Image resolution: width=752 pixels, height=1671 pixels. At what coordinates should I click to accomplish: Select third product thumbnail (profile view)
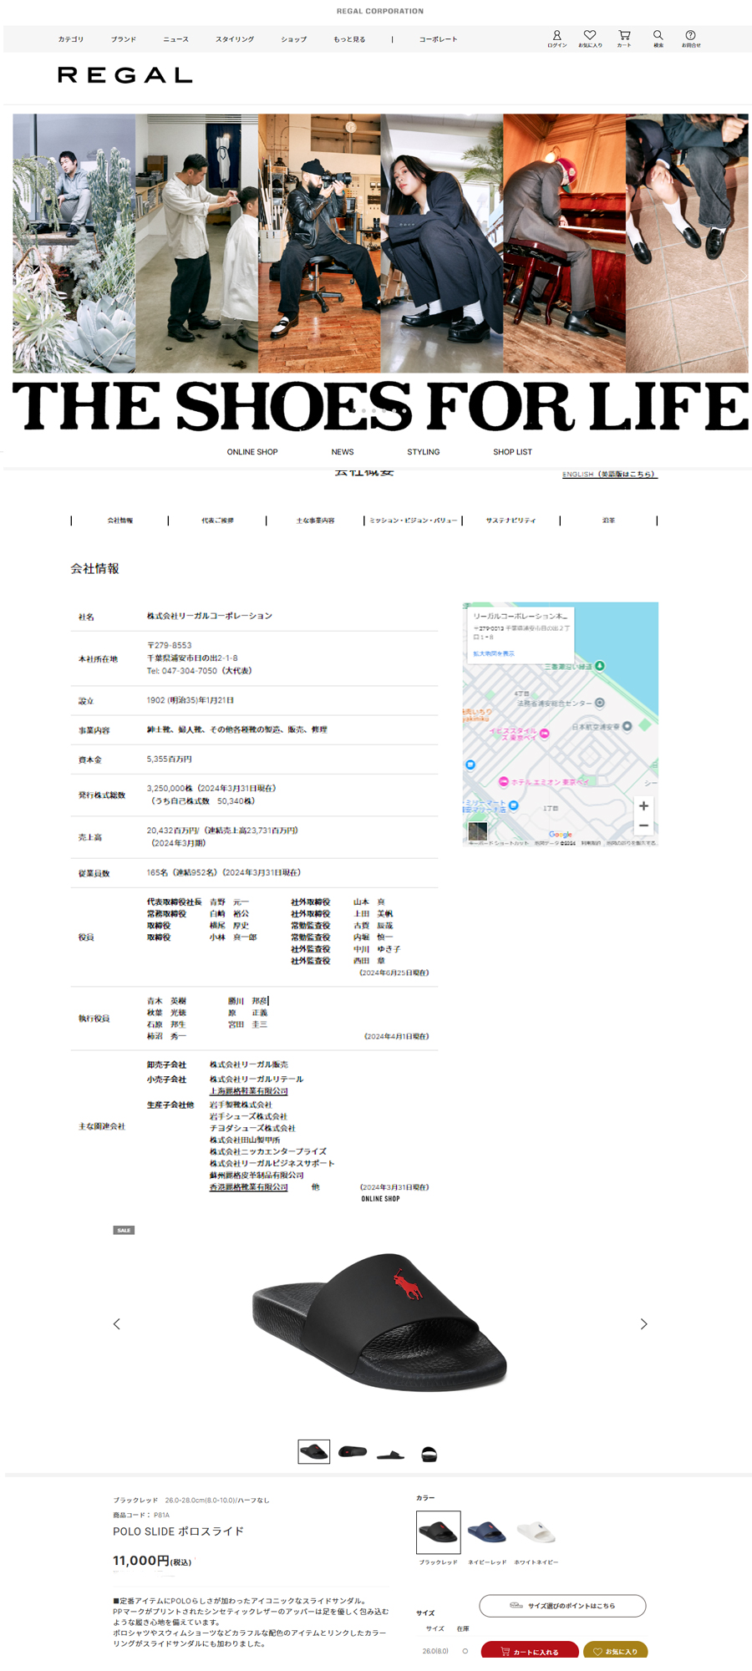click(x=390, y=1454)
